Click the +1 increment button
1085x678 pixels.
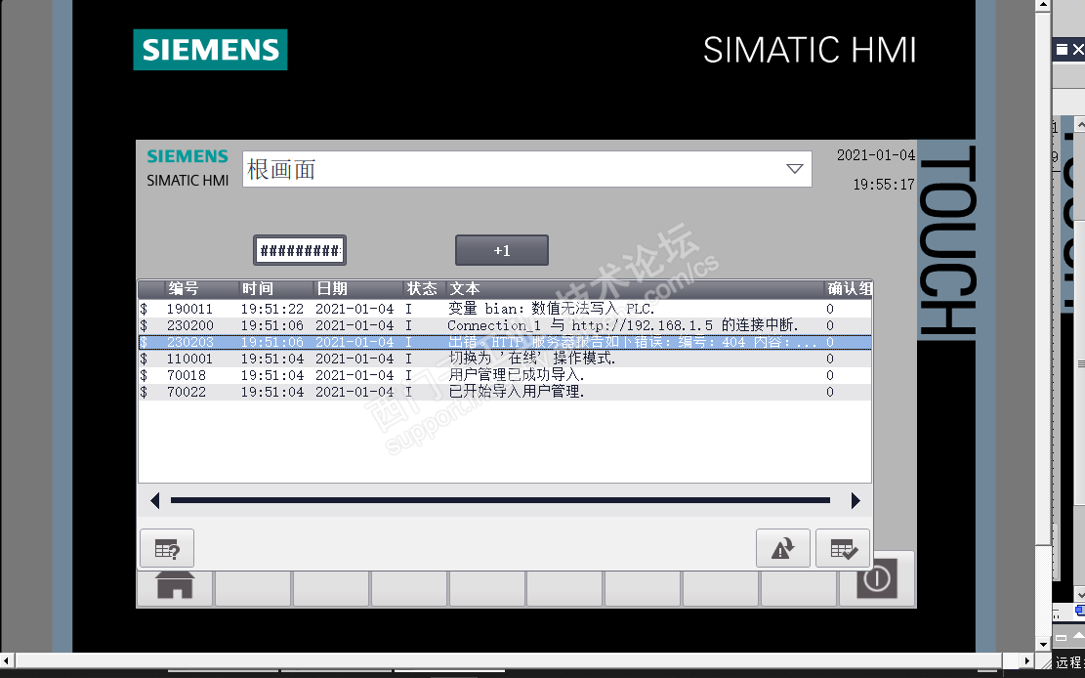[502, 250]
